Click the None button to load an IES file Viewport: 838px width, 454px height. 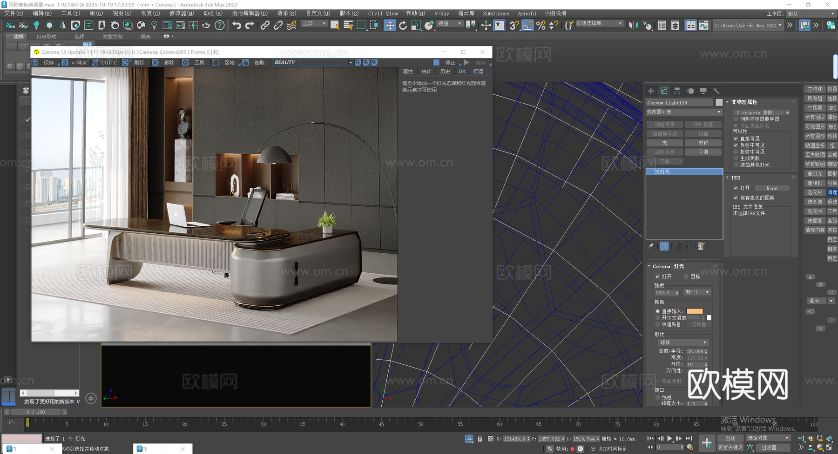coord(772,188)
